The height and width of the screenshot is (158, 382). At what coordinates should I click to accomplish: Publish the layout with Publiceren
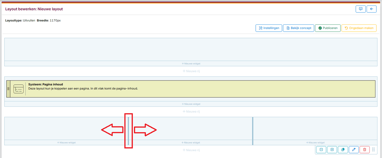pyautogui.click(x=328, y=28)
